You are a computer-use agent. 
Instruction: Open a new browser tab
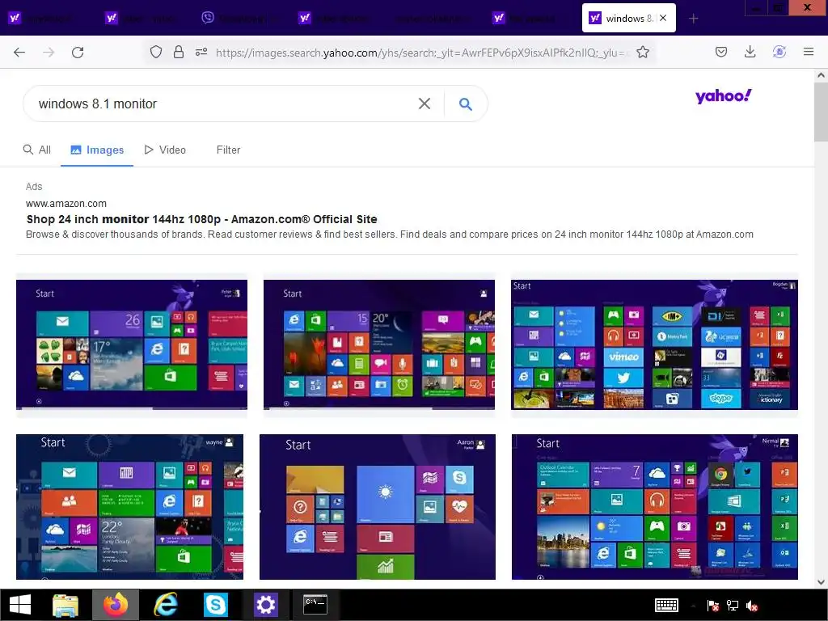coord(693,19)
